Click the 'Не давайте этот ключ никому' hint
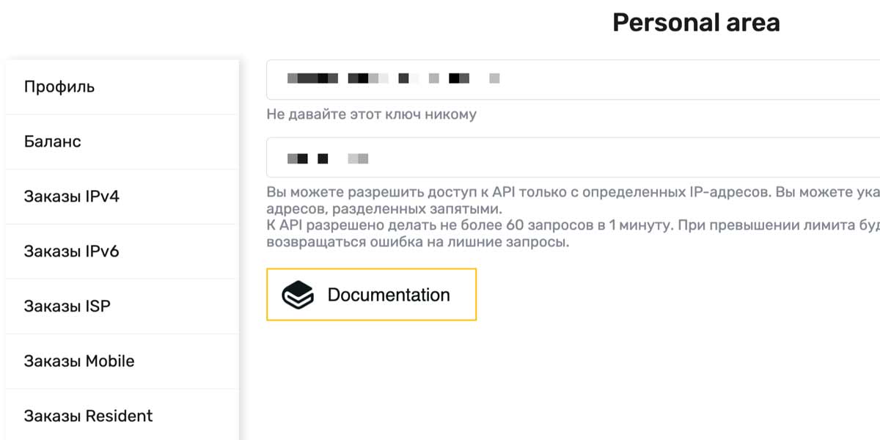 [371, 114]
